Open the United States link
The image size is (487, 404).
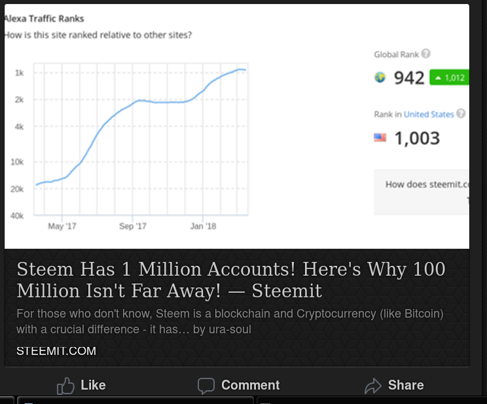(429, 115)
